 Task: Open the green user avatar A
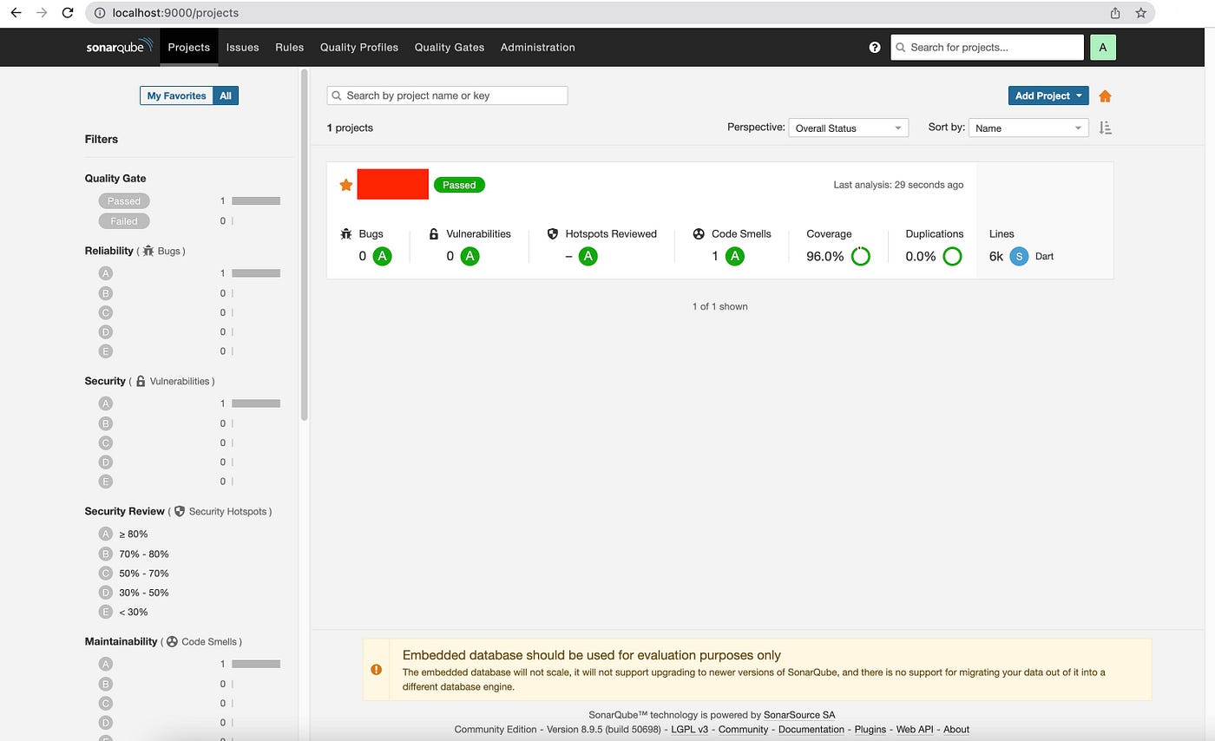click(x=1103, y=48)
